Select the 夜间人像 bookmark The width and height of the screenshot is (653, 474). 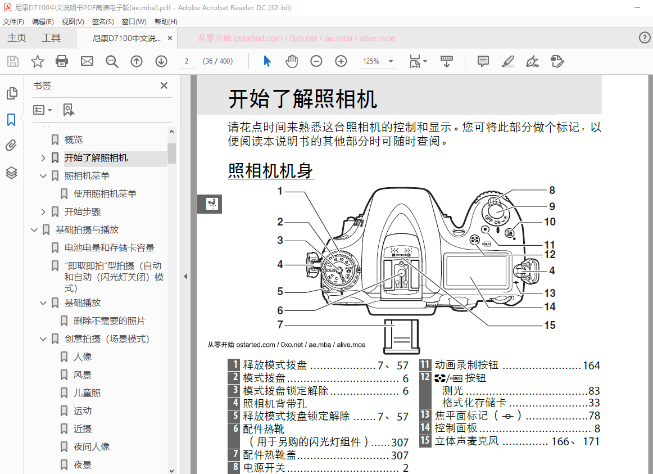(91, 447)
